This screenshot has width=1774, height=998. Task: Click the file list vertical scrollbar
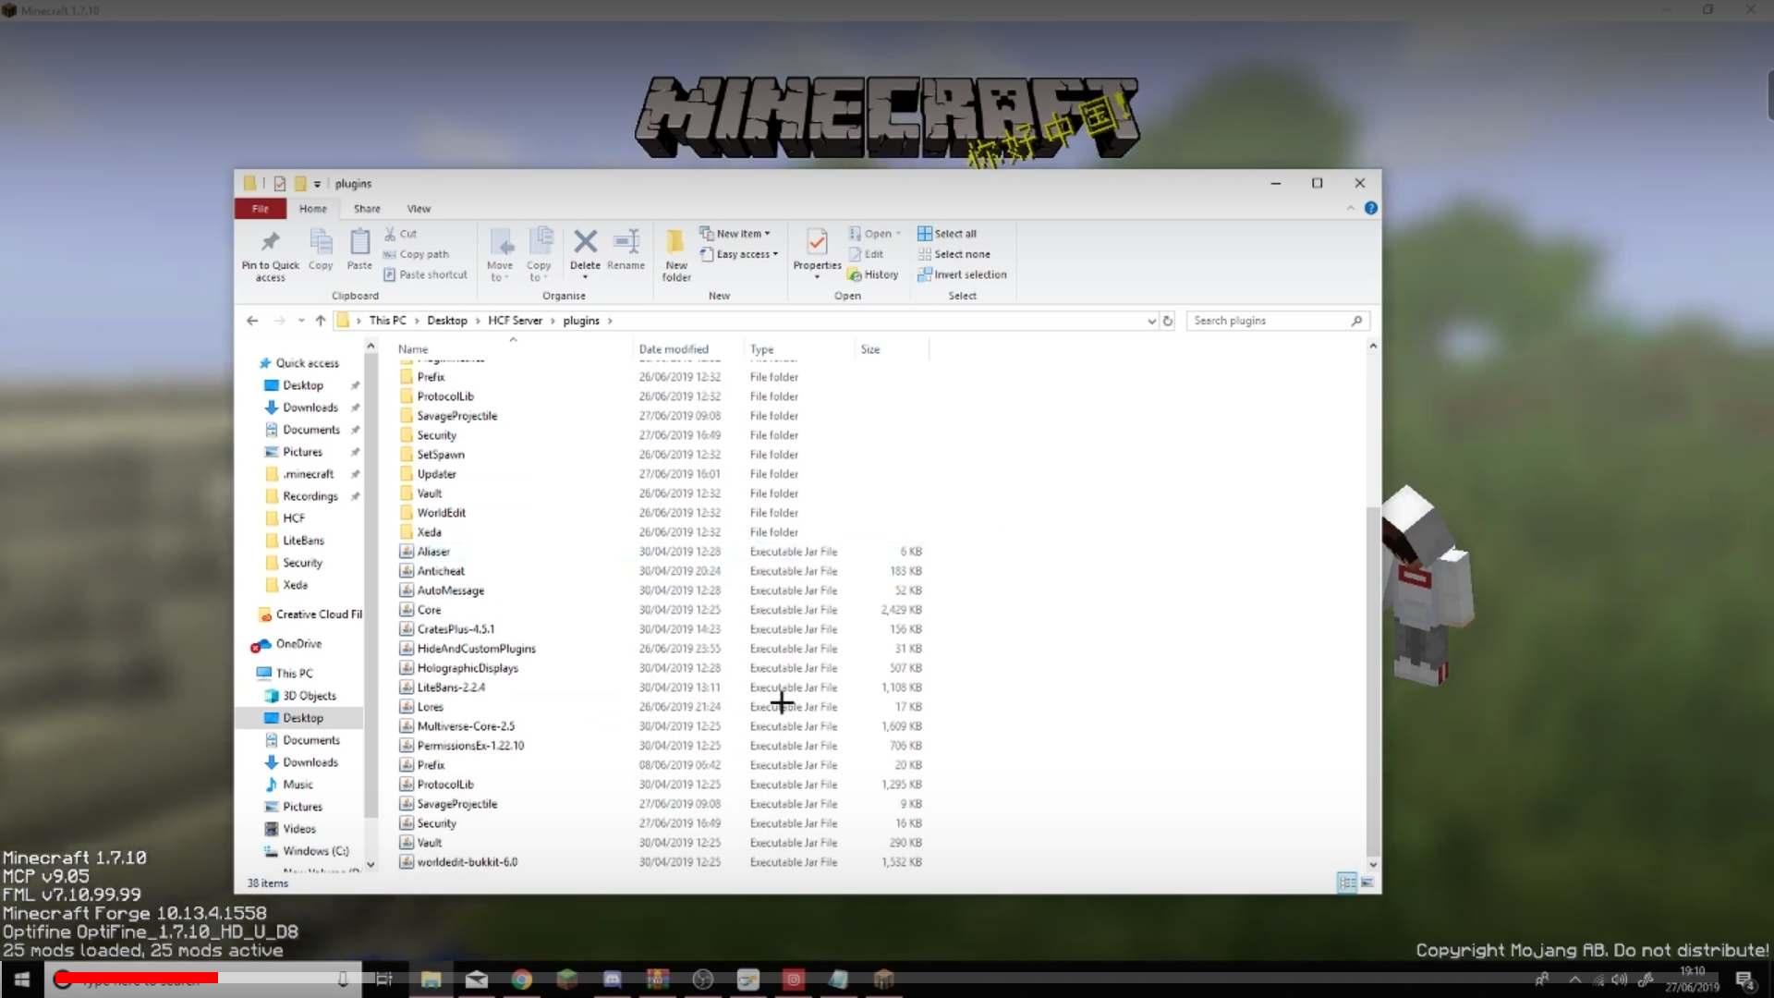click(x=1373, y=681)
